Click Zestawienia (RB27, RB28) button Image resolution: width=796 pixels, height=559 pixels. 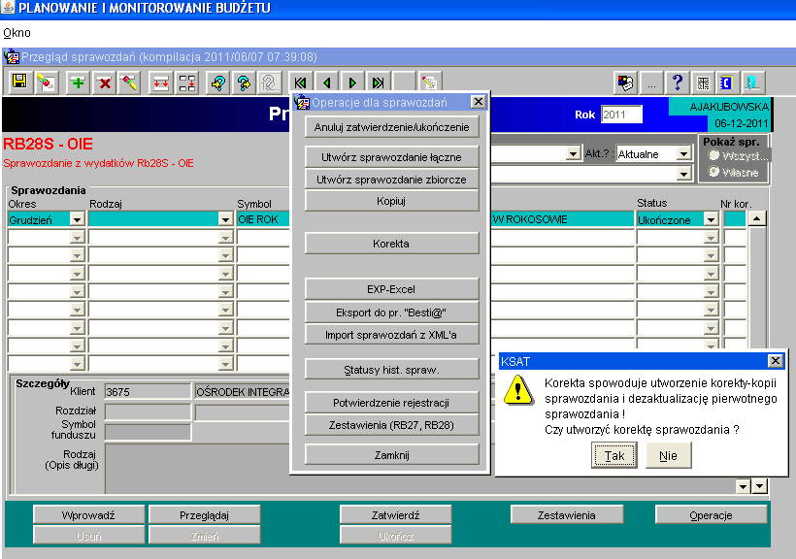[391, 425]
